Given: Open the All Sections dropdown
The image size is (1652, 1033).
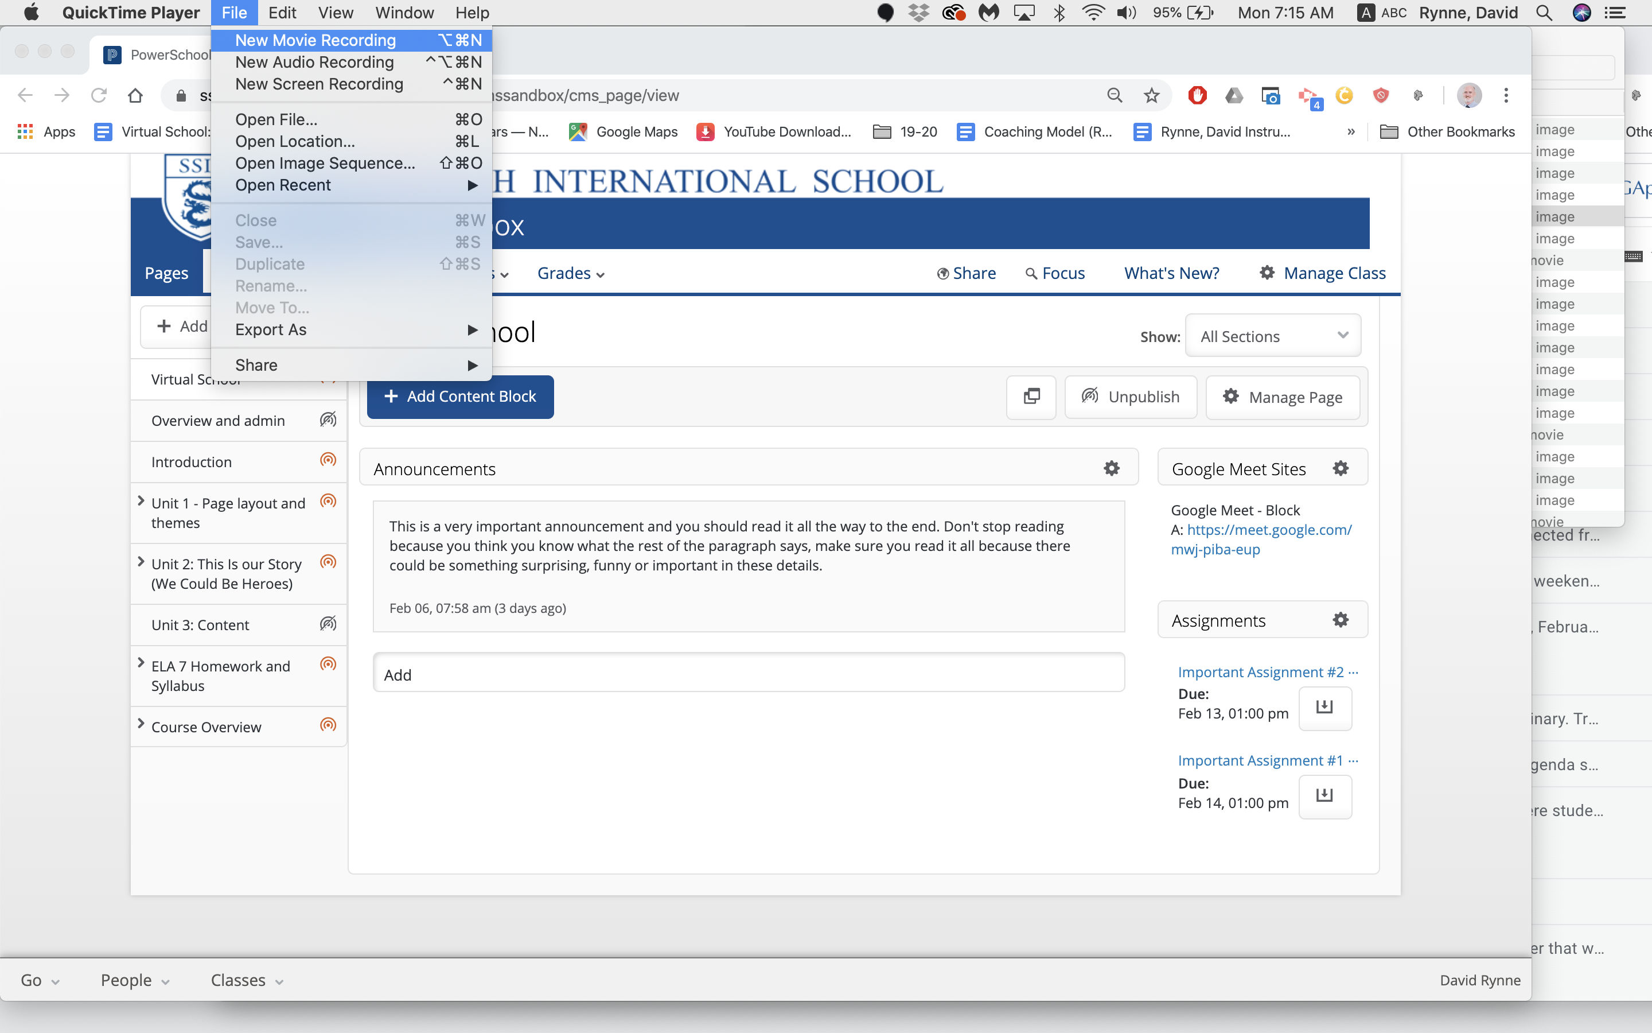Looking at the screenshot, I should tap(1273, 336).
